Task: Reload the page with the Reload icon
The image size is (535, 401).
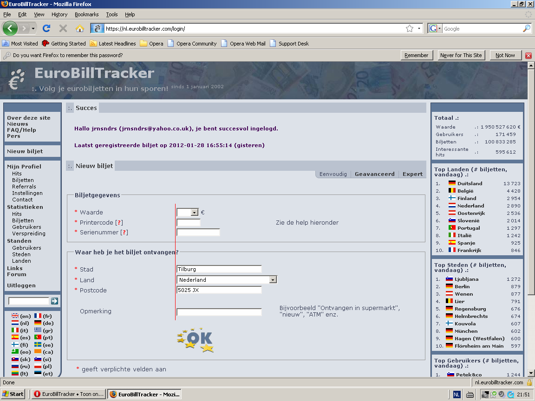Action: [x=46, y=28]
